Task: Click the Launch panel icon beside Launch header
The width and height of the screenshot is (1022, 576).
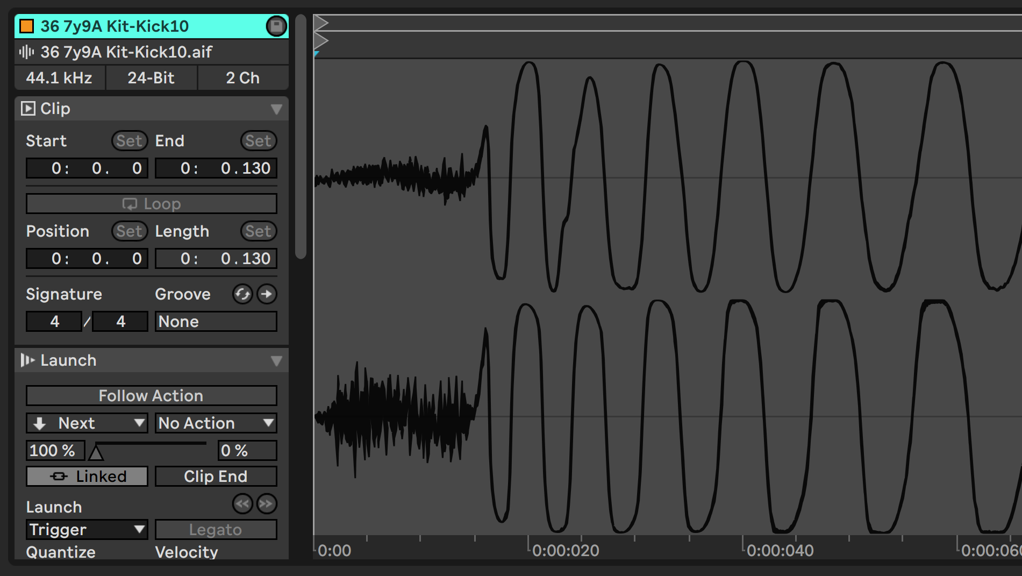Action: point(28,360)
